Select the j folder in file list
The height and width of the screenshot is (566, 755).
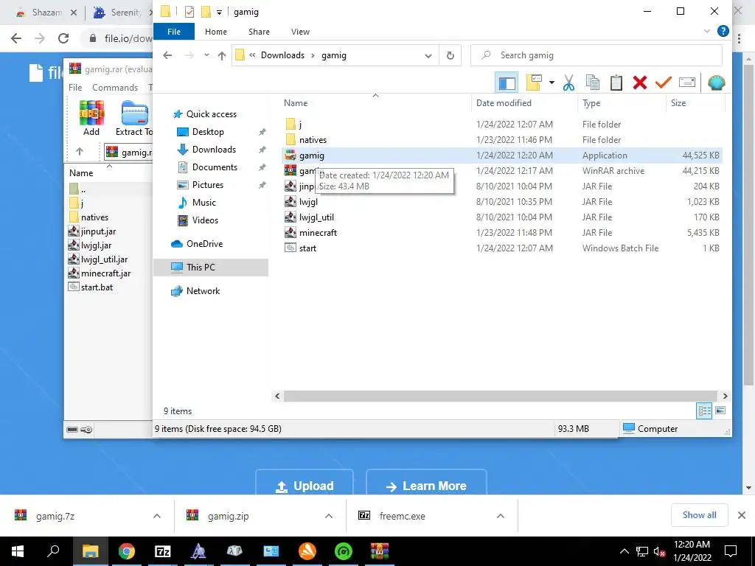501,125
